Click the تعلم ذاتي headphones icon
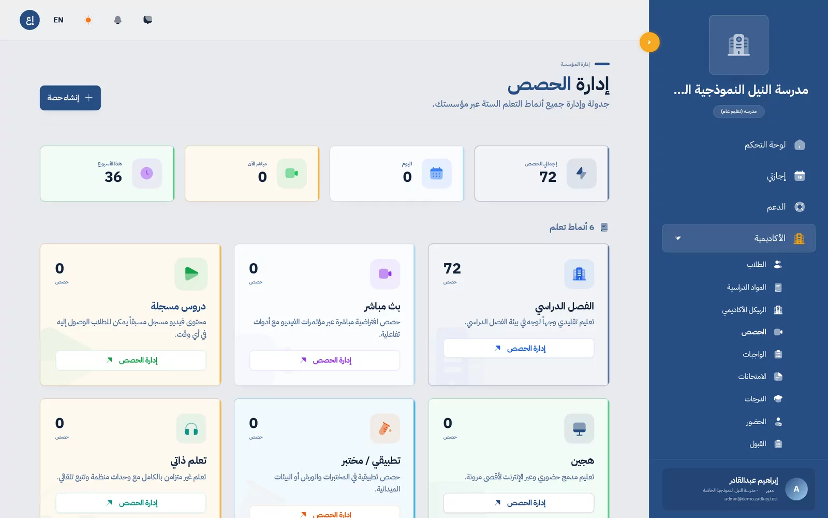This screenshot has width=828, height=518. (191, 428)
